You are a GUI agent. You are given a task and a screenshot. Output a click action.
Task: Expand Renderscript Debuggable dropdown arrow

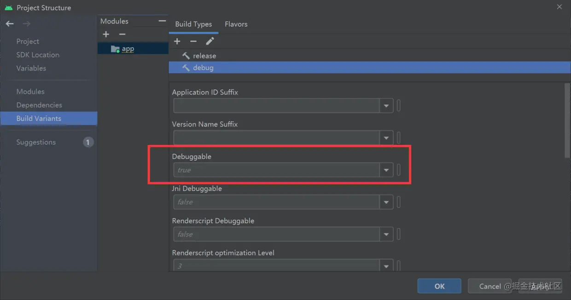pyautogui.click(x=386, y=234)
